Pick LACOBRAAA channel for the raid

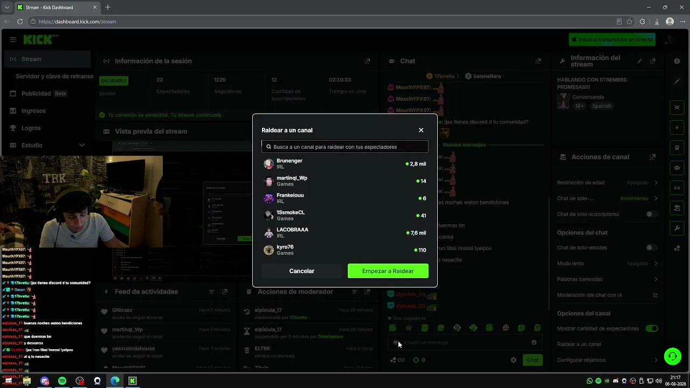point(345,233)
